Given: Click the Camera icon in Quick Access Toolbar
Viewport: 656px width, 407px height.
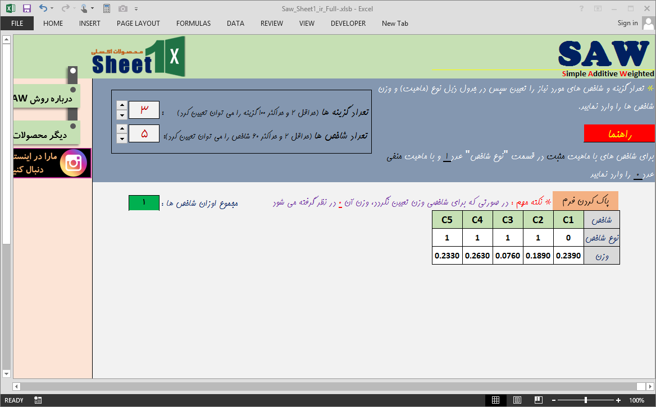Looking at the screenshot, I should pos(123,8).
